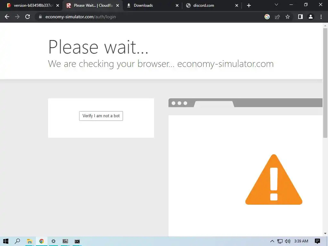Click the padlock site info icon
Image resolution: width=328 pixels, height=246 pixels.
(40, 17)
